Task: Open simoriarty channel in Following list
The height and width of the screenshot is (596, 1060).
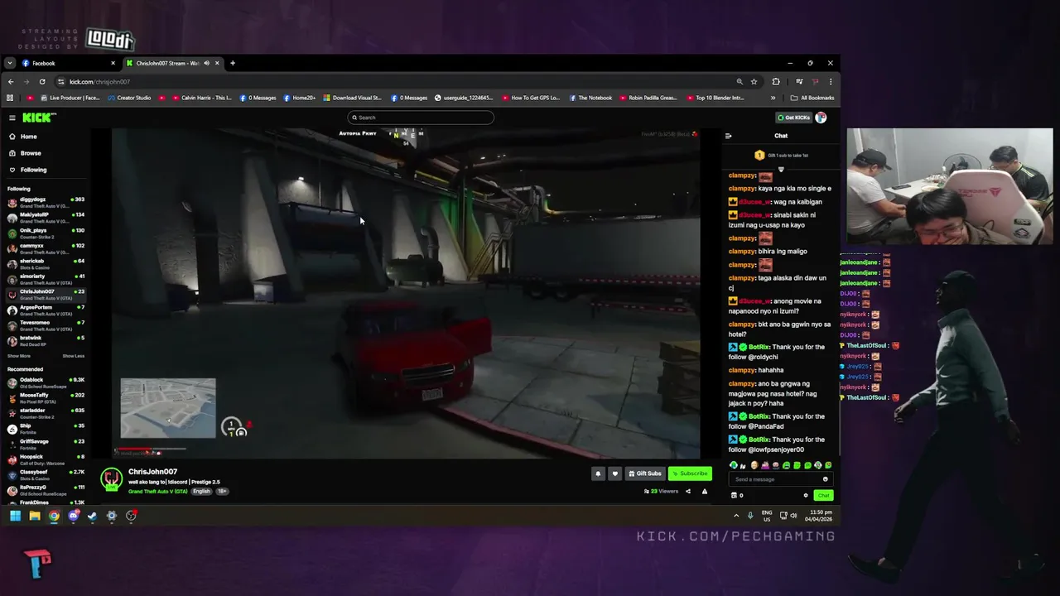Action: [x=46, y=278]
